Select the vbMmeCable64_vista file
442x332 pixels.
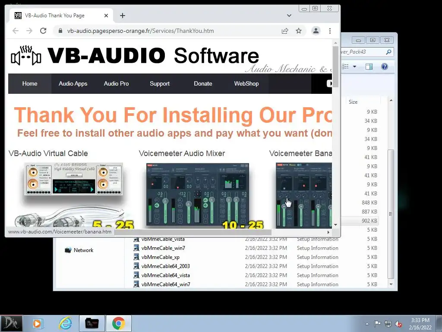point(165,275)
